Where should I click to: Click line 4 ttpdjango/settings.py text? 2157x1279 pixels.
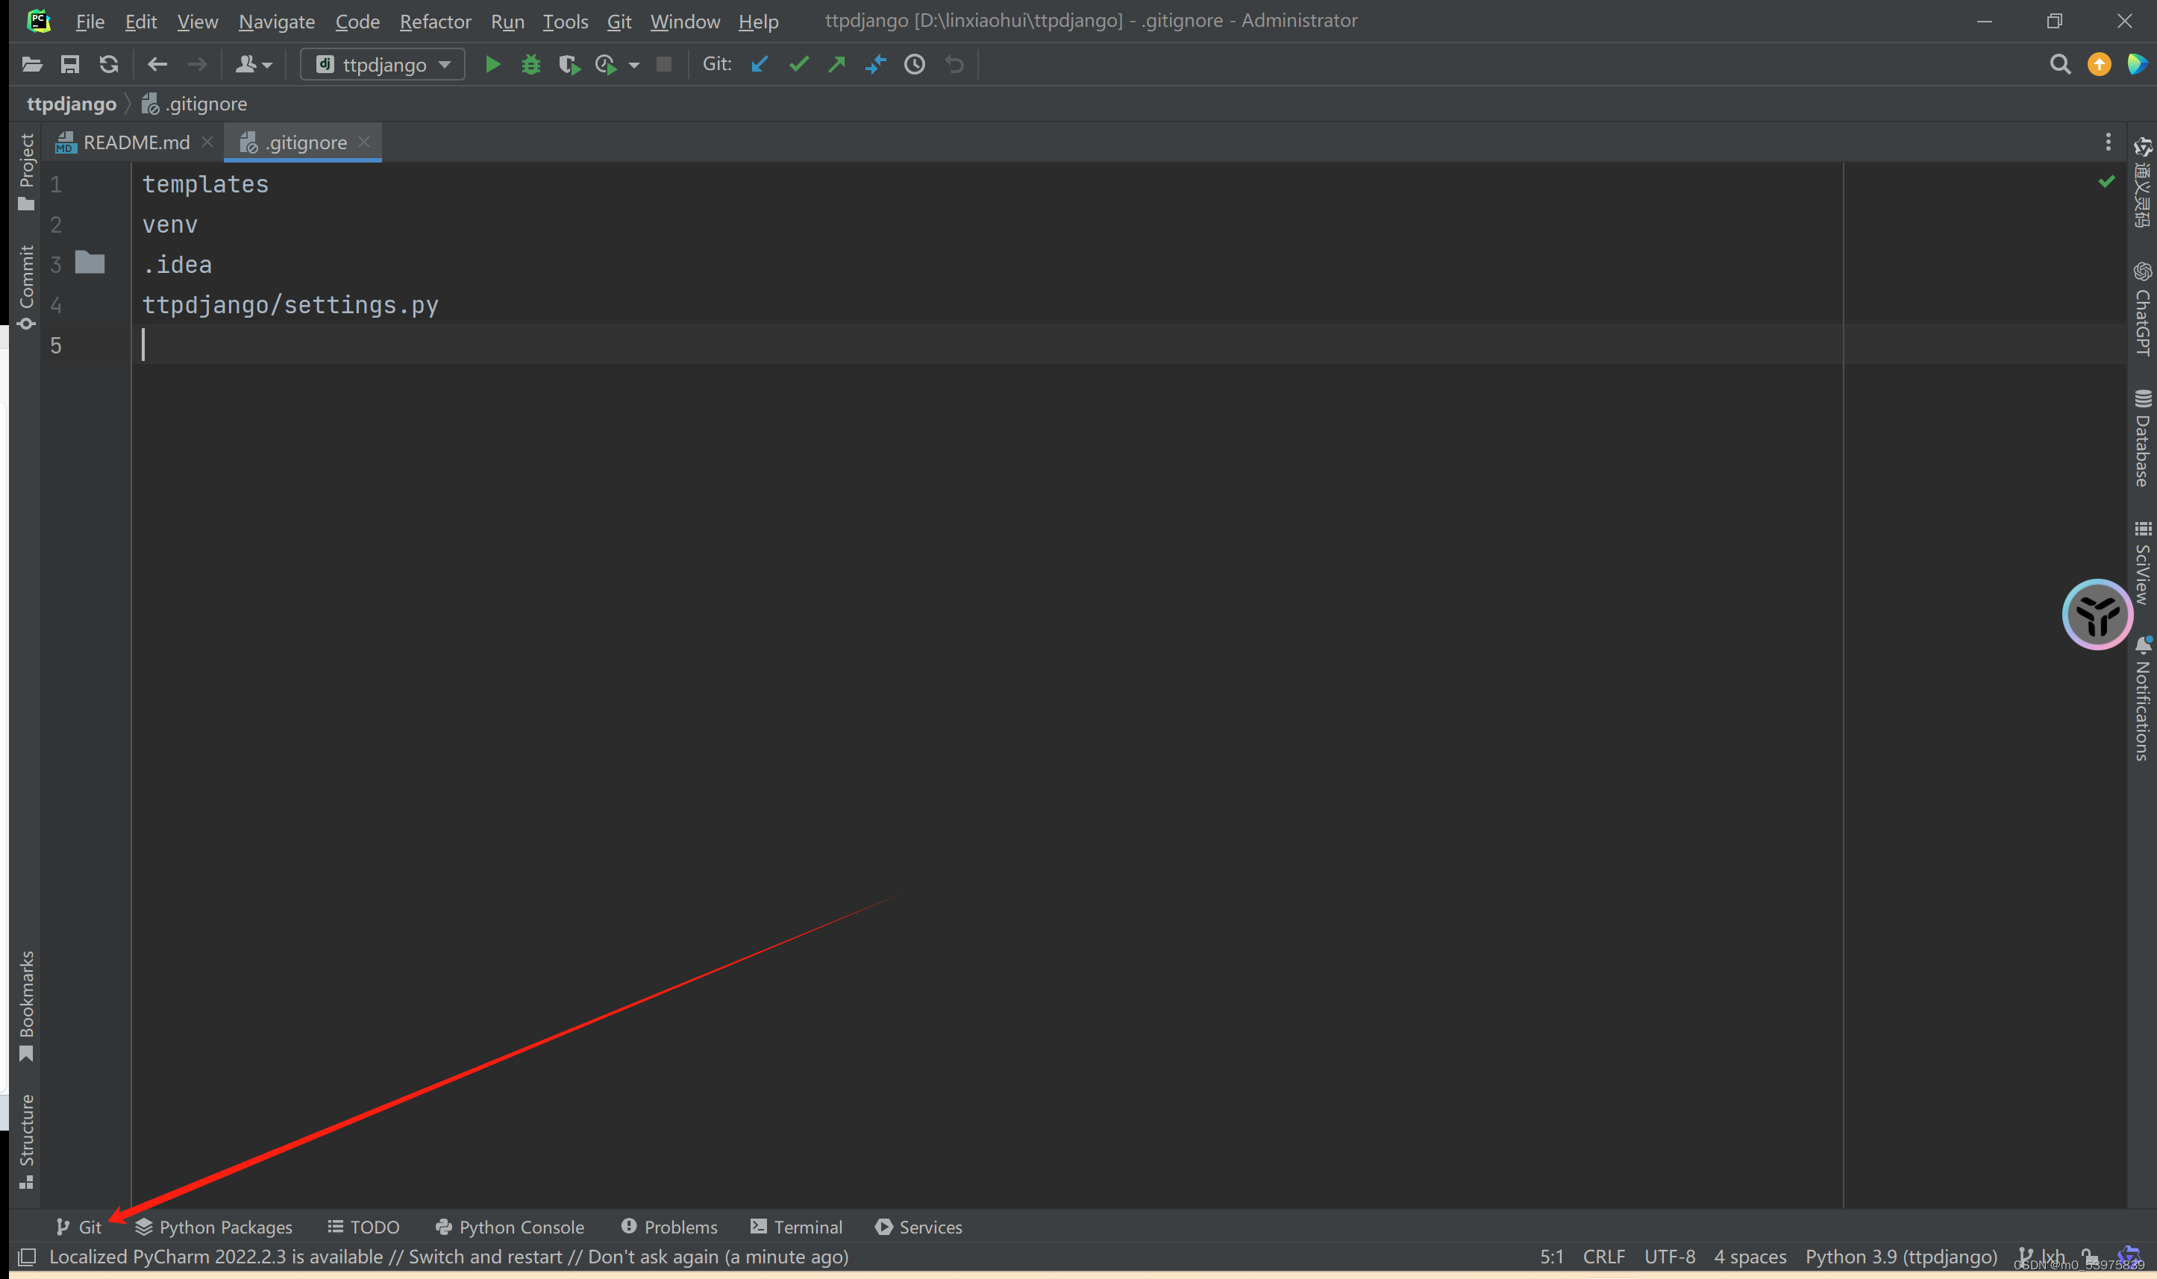click(290, 305)
